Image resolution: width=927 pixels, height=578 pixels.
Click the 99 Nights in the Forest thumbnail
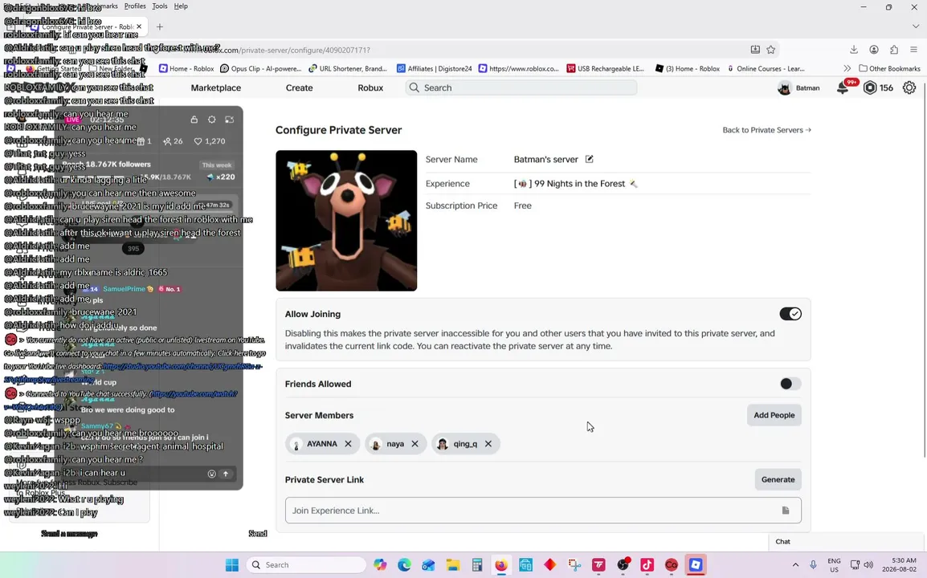pyautogui.click(x=346, y=221)
